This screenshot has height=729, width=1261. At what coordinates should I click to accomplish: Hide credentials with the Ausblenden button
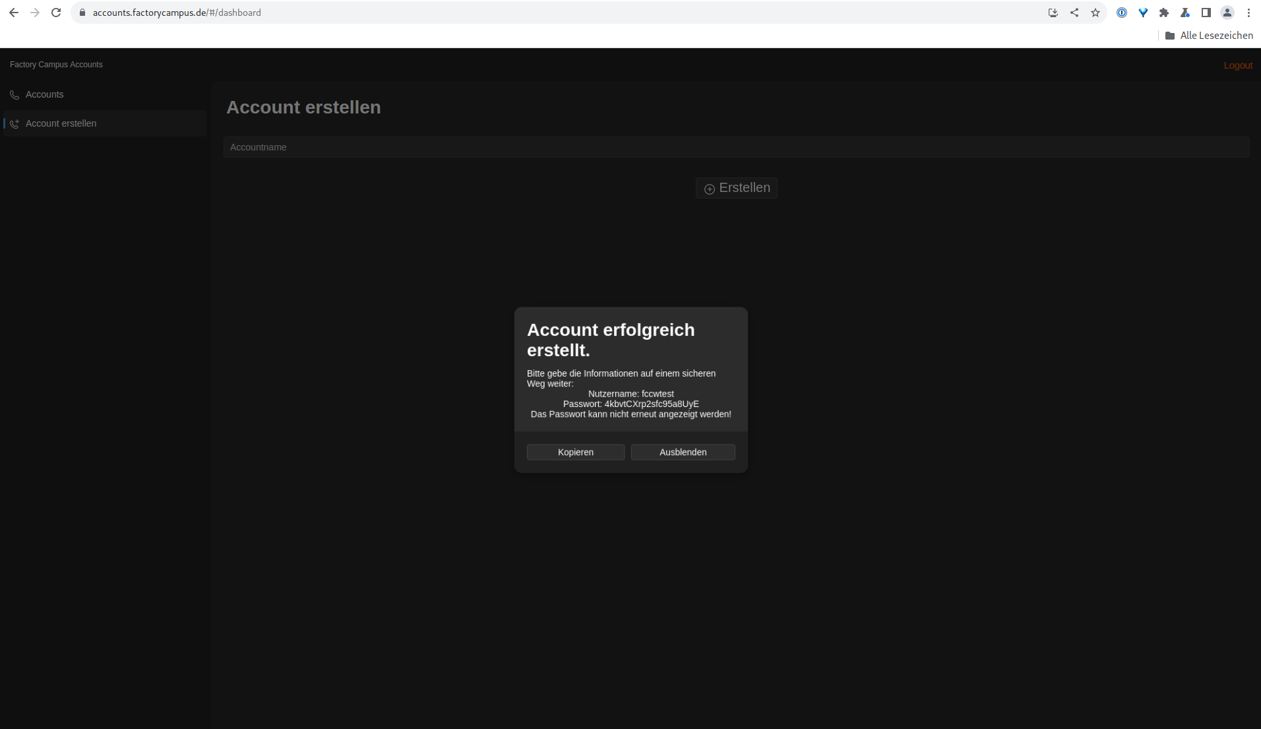(683, 452)
